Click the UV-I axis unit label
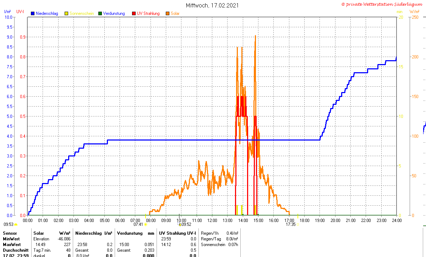 click(x=20, y=12)
